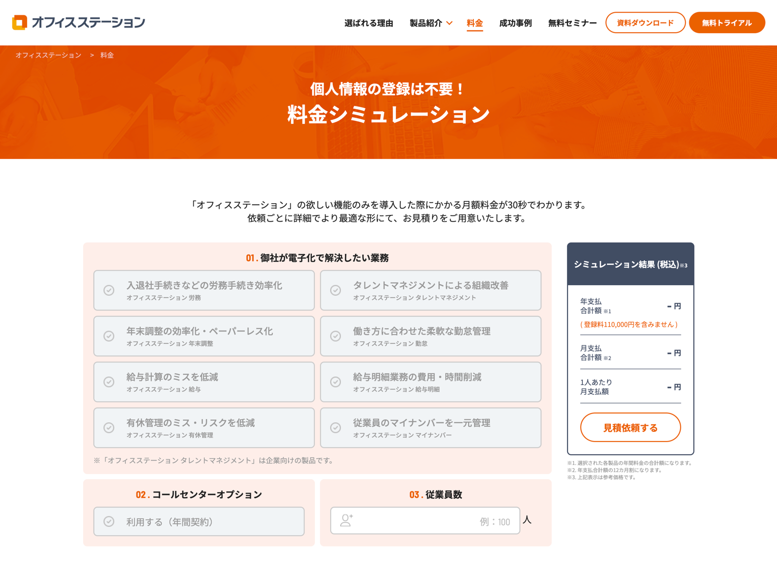Enable コールセンター 利用する（年間契約） option
The height and width of the screenshot is (574, 777).
tap(199, 522)
